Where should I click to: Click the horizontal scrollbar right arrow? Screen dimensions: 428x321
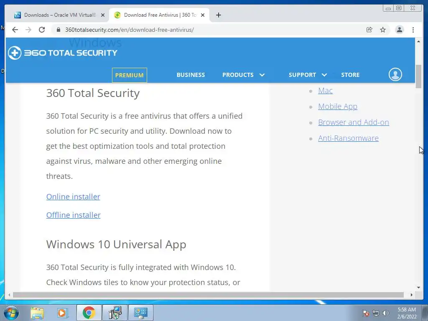pos(412,295)
